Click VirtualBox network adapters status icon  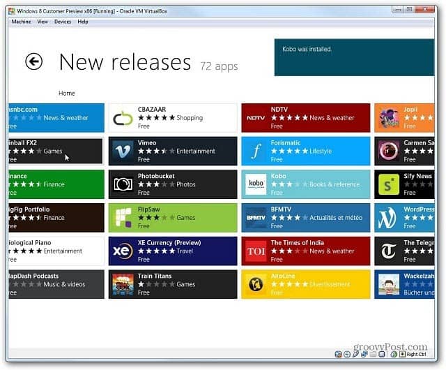(x=364, y=355)
